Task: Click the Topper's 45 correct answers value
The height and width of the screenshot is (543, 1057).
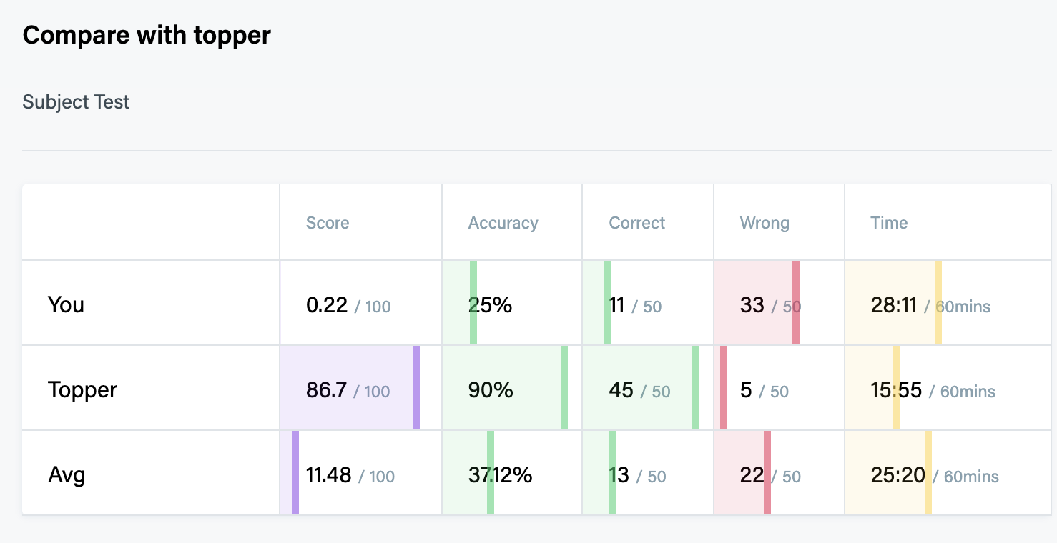Action: 621,390
